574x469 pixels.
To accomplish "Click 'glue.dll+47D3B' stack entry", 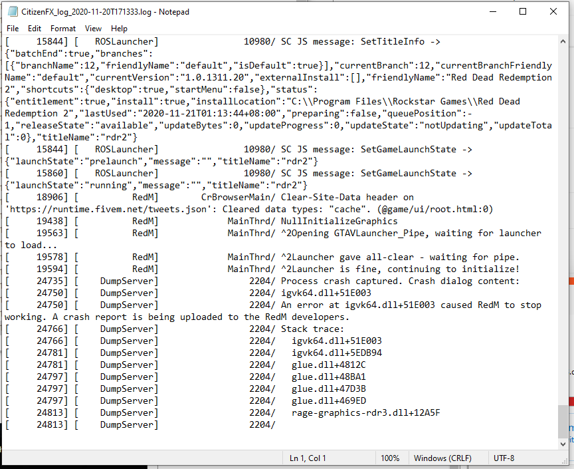I will (x=329, y=389).
